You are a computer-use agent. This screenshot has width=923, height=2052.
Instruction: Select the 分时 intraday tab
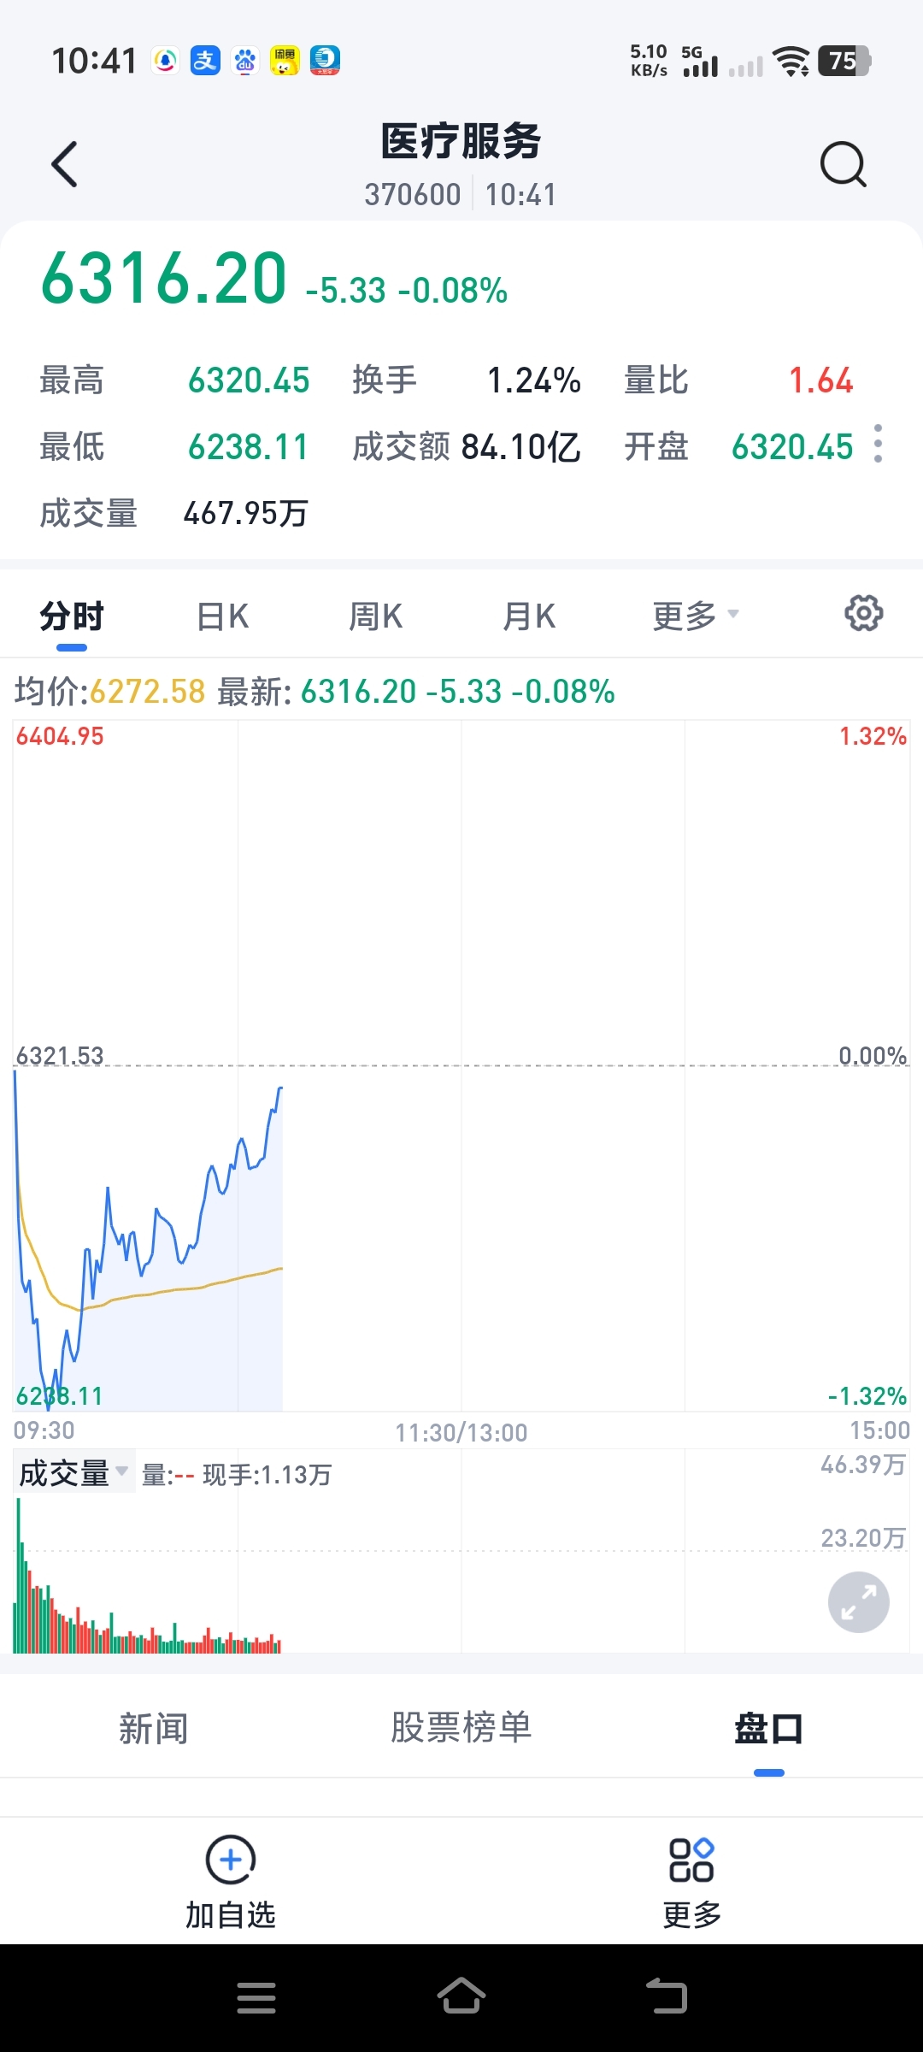click(72, 616)
